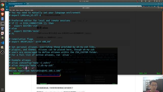163x92 pixels.
Task: Click the browser address bar
Action: pos(78,6)
